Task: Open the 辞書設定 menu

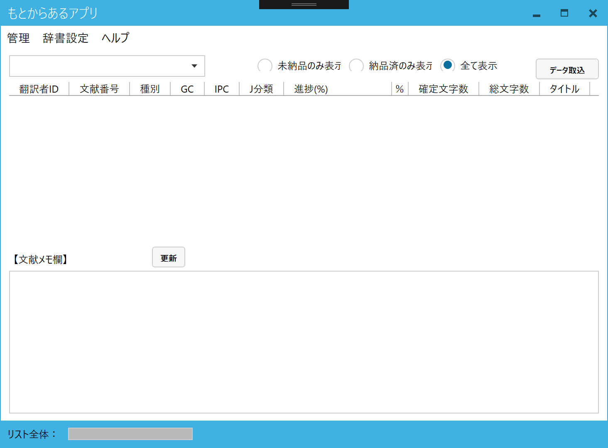Action: (x=66, y=38)
